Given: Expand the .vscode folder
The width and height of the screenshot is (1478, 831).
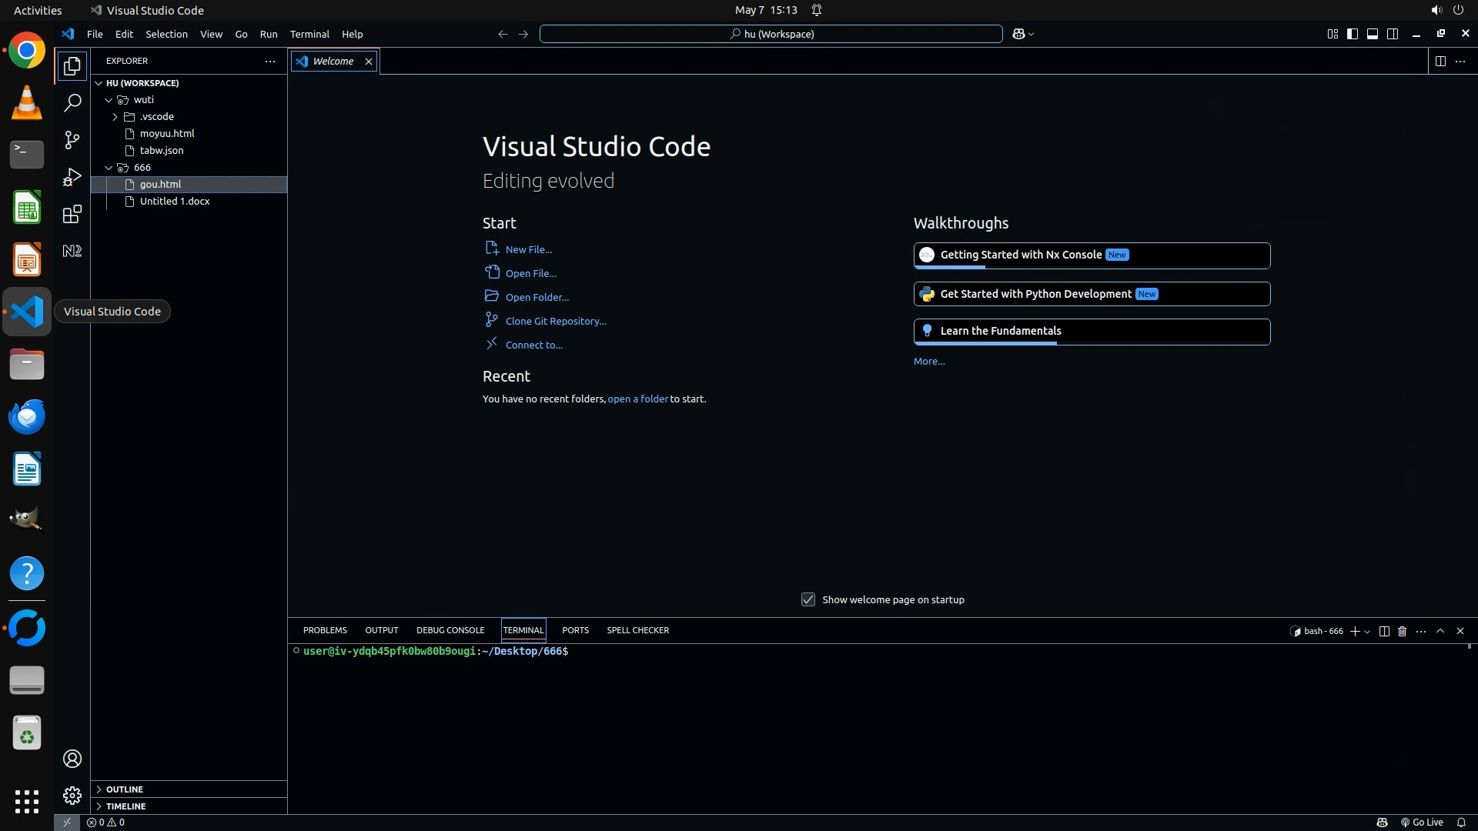Looking at the screenshot, I should tap(115, 117).
